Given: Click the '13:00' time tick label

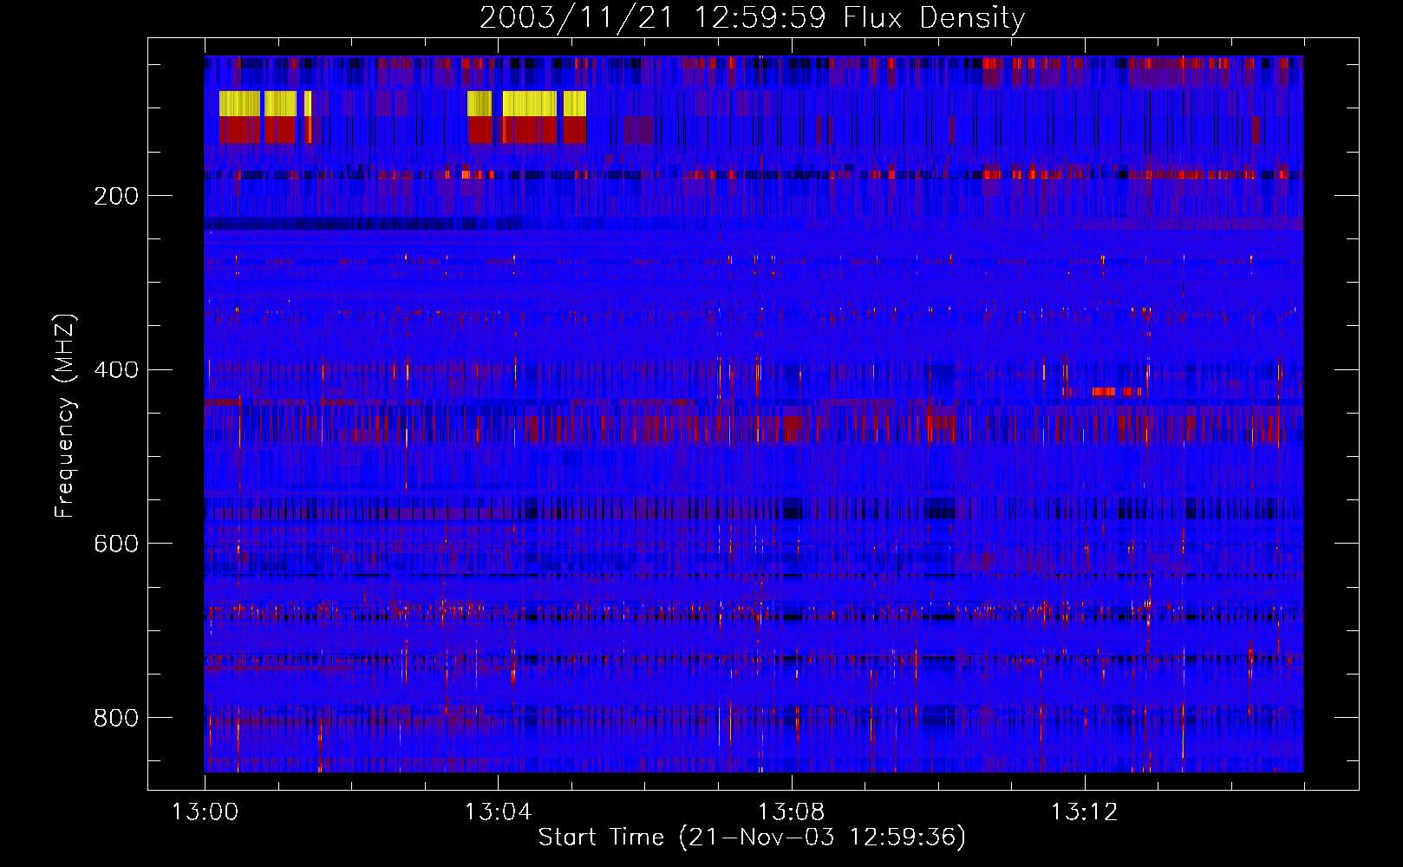Looking at the screenshot, I should (205, 812).
